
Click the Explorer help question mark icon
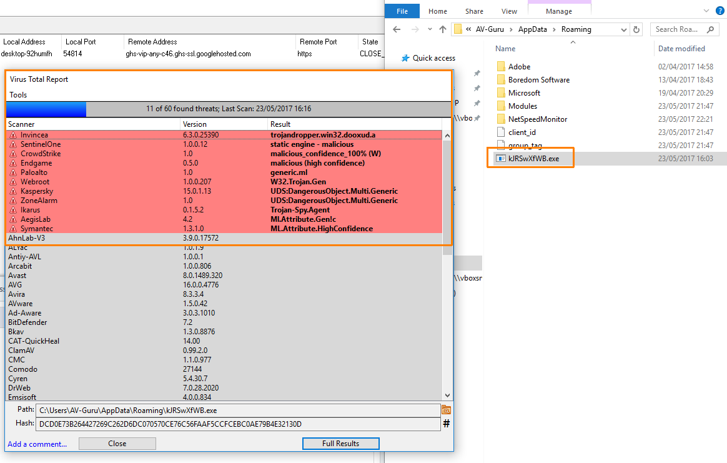coord(718,11)
